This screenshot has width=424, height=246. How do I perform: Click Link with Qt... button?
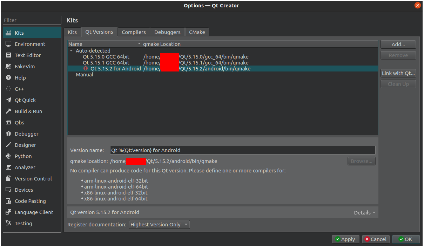398,73
